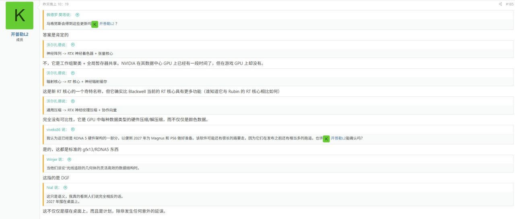Image resolution: width=515 pixels, height=219 pixels.
Task: Click the small K avatar in viveks86's quote
Action: click(x=326, y=139)
